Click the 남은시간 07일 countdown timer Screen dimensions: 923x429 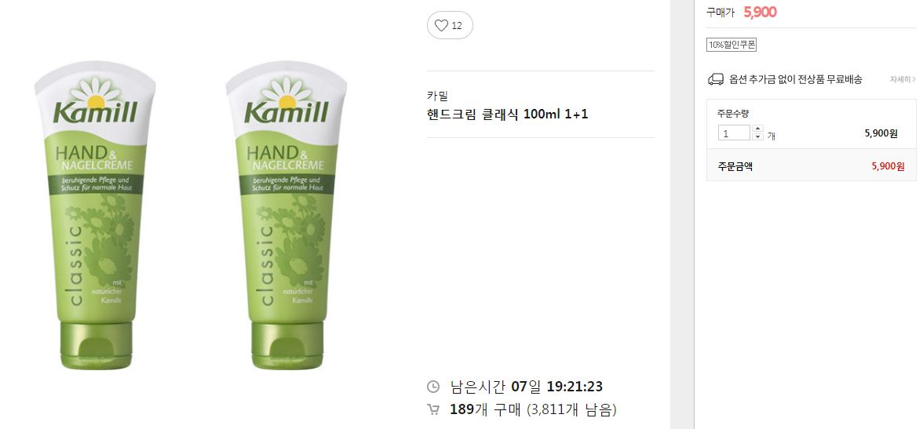pyautogui.click(x=526, y=387)
